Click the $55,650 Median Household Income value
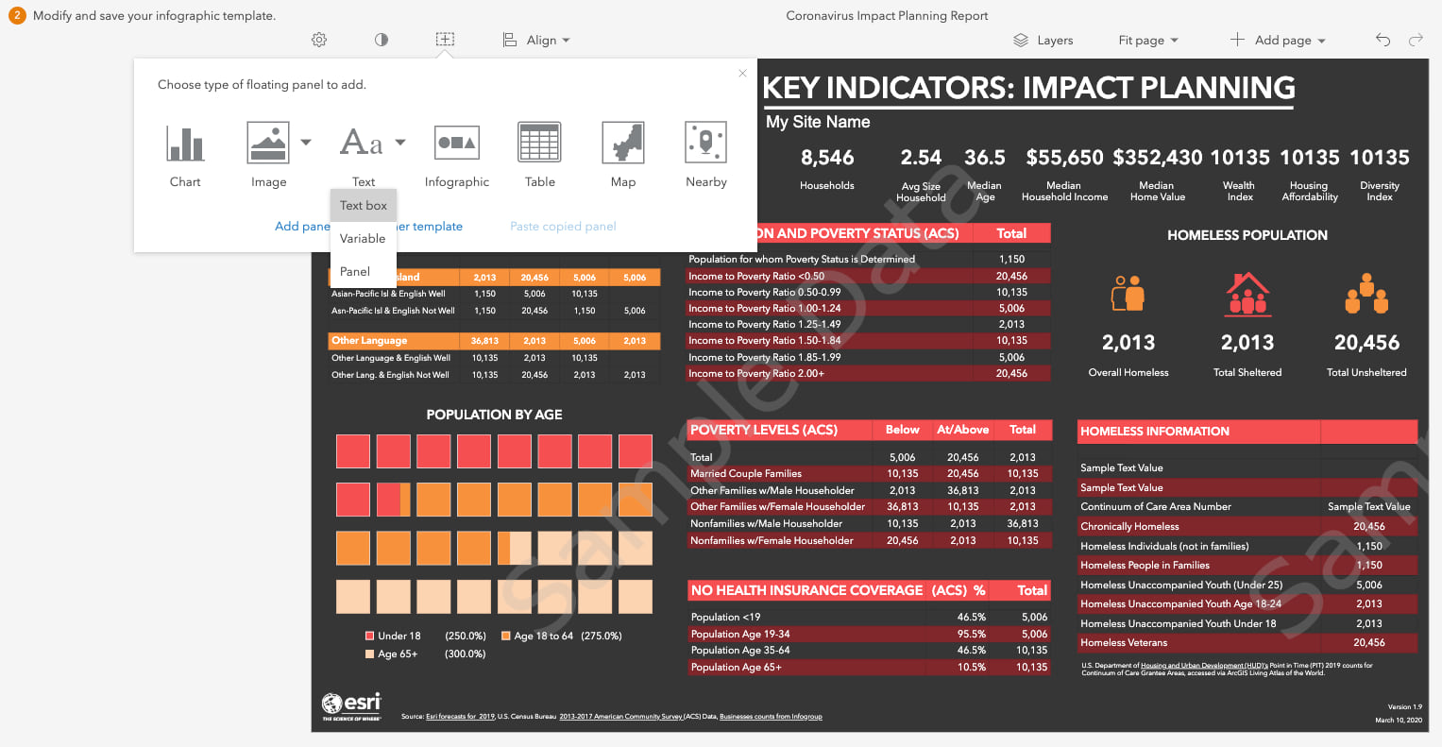The width and height of the screenshot is (1442, 747). pyautogui.click(x=1064, y=158)
